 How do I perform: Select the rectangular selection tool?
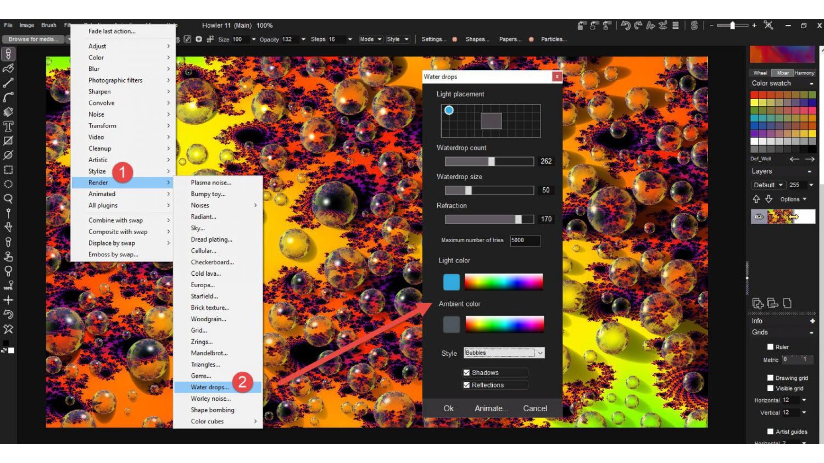point(8,170)
